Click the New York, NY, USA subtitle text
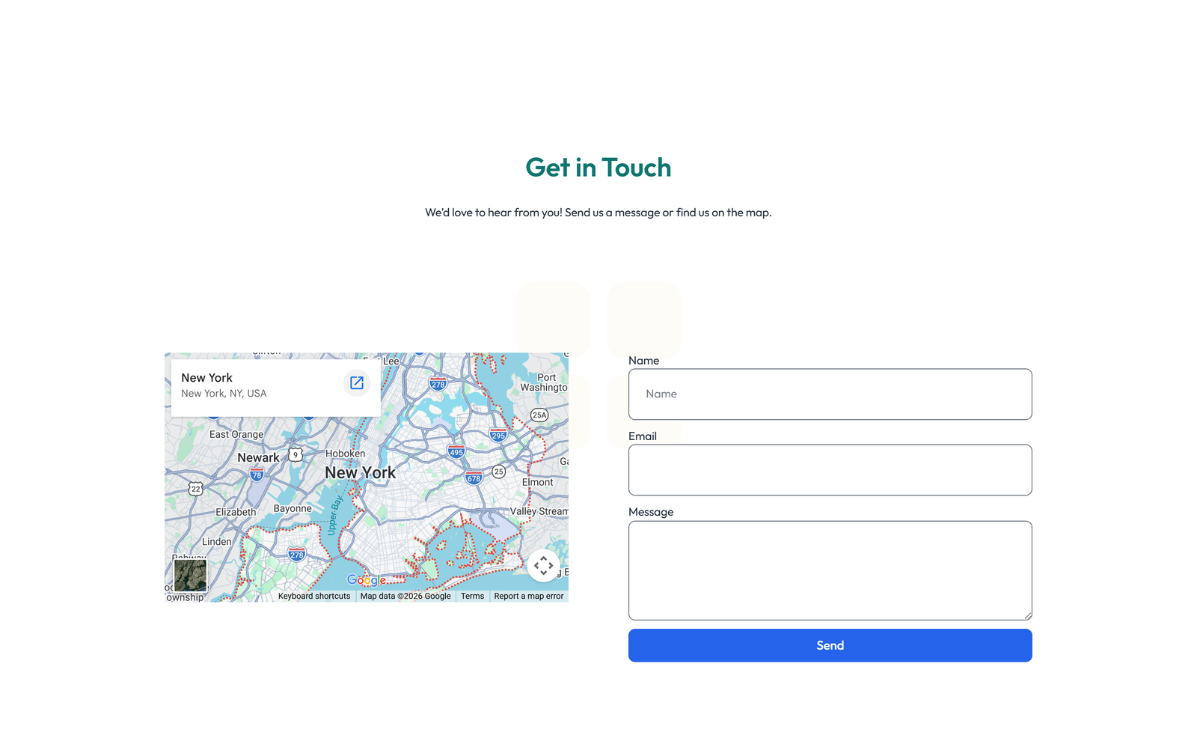The image size is (1197, 732). 224,393
